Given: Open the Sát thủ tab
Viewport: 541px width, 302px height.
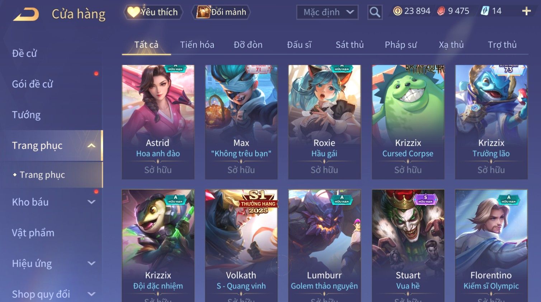Looking at the screenshot, I should (x=349, y=45).
